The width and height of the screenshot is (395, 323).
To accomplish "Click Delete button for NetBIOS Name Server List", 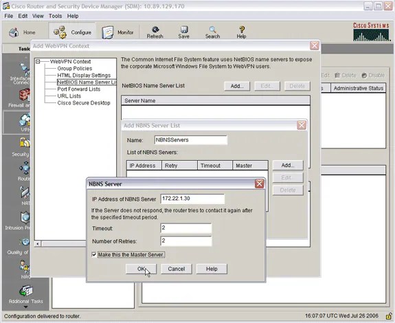I will point(297,86).
